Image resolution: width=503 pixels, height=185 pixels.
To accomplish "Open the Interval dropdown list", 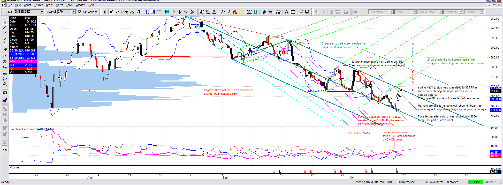I will pos(73,12).
